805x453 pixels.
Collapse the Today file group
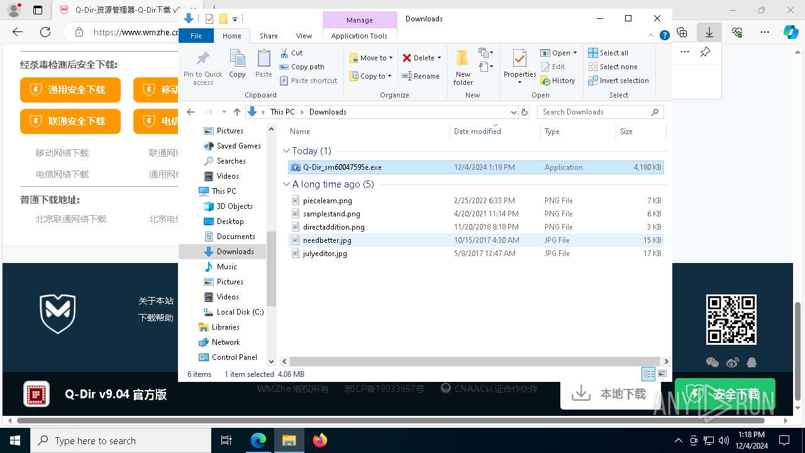(287, 151)
